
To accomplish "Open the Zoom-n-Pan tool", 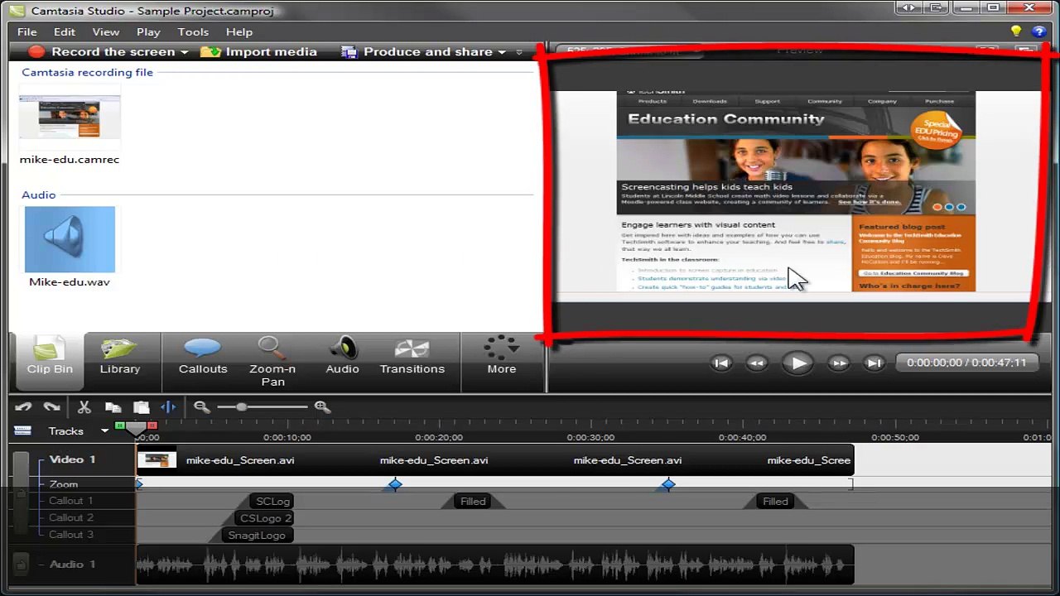I will tap(272, 361).
